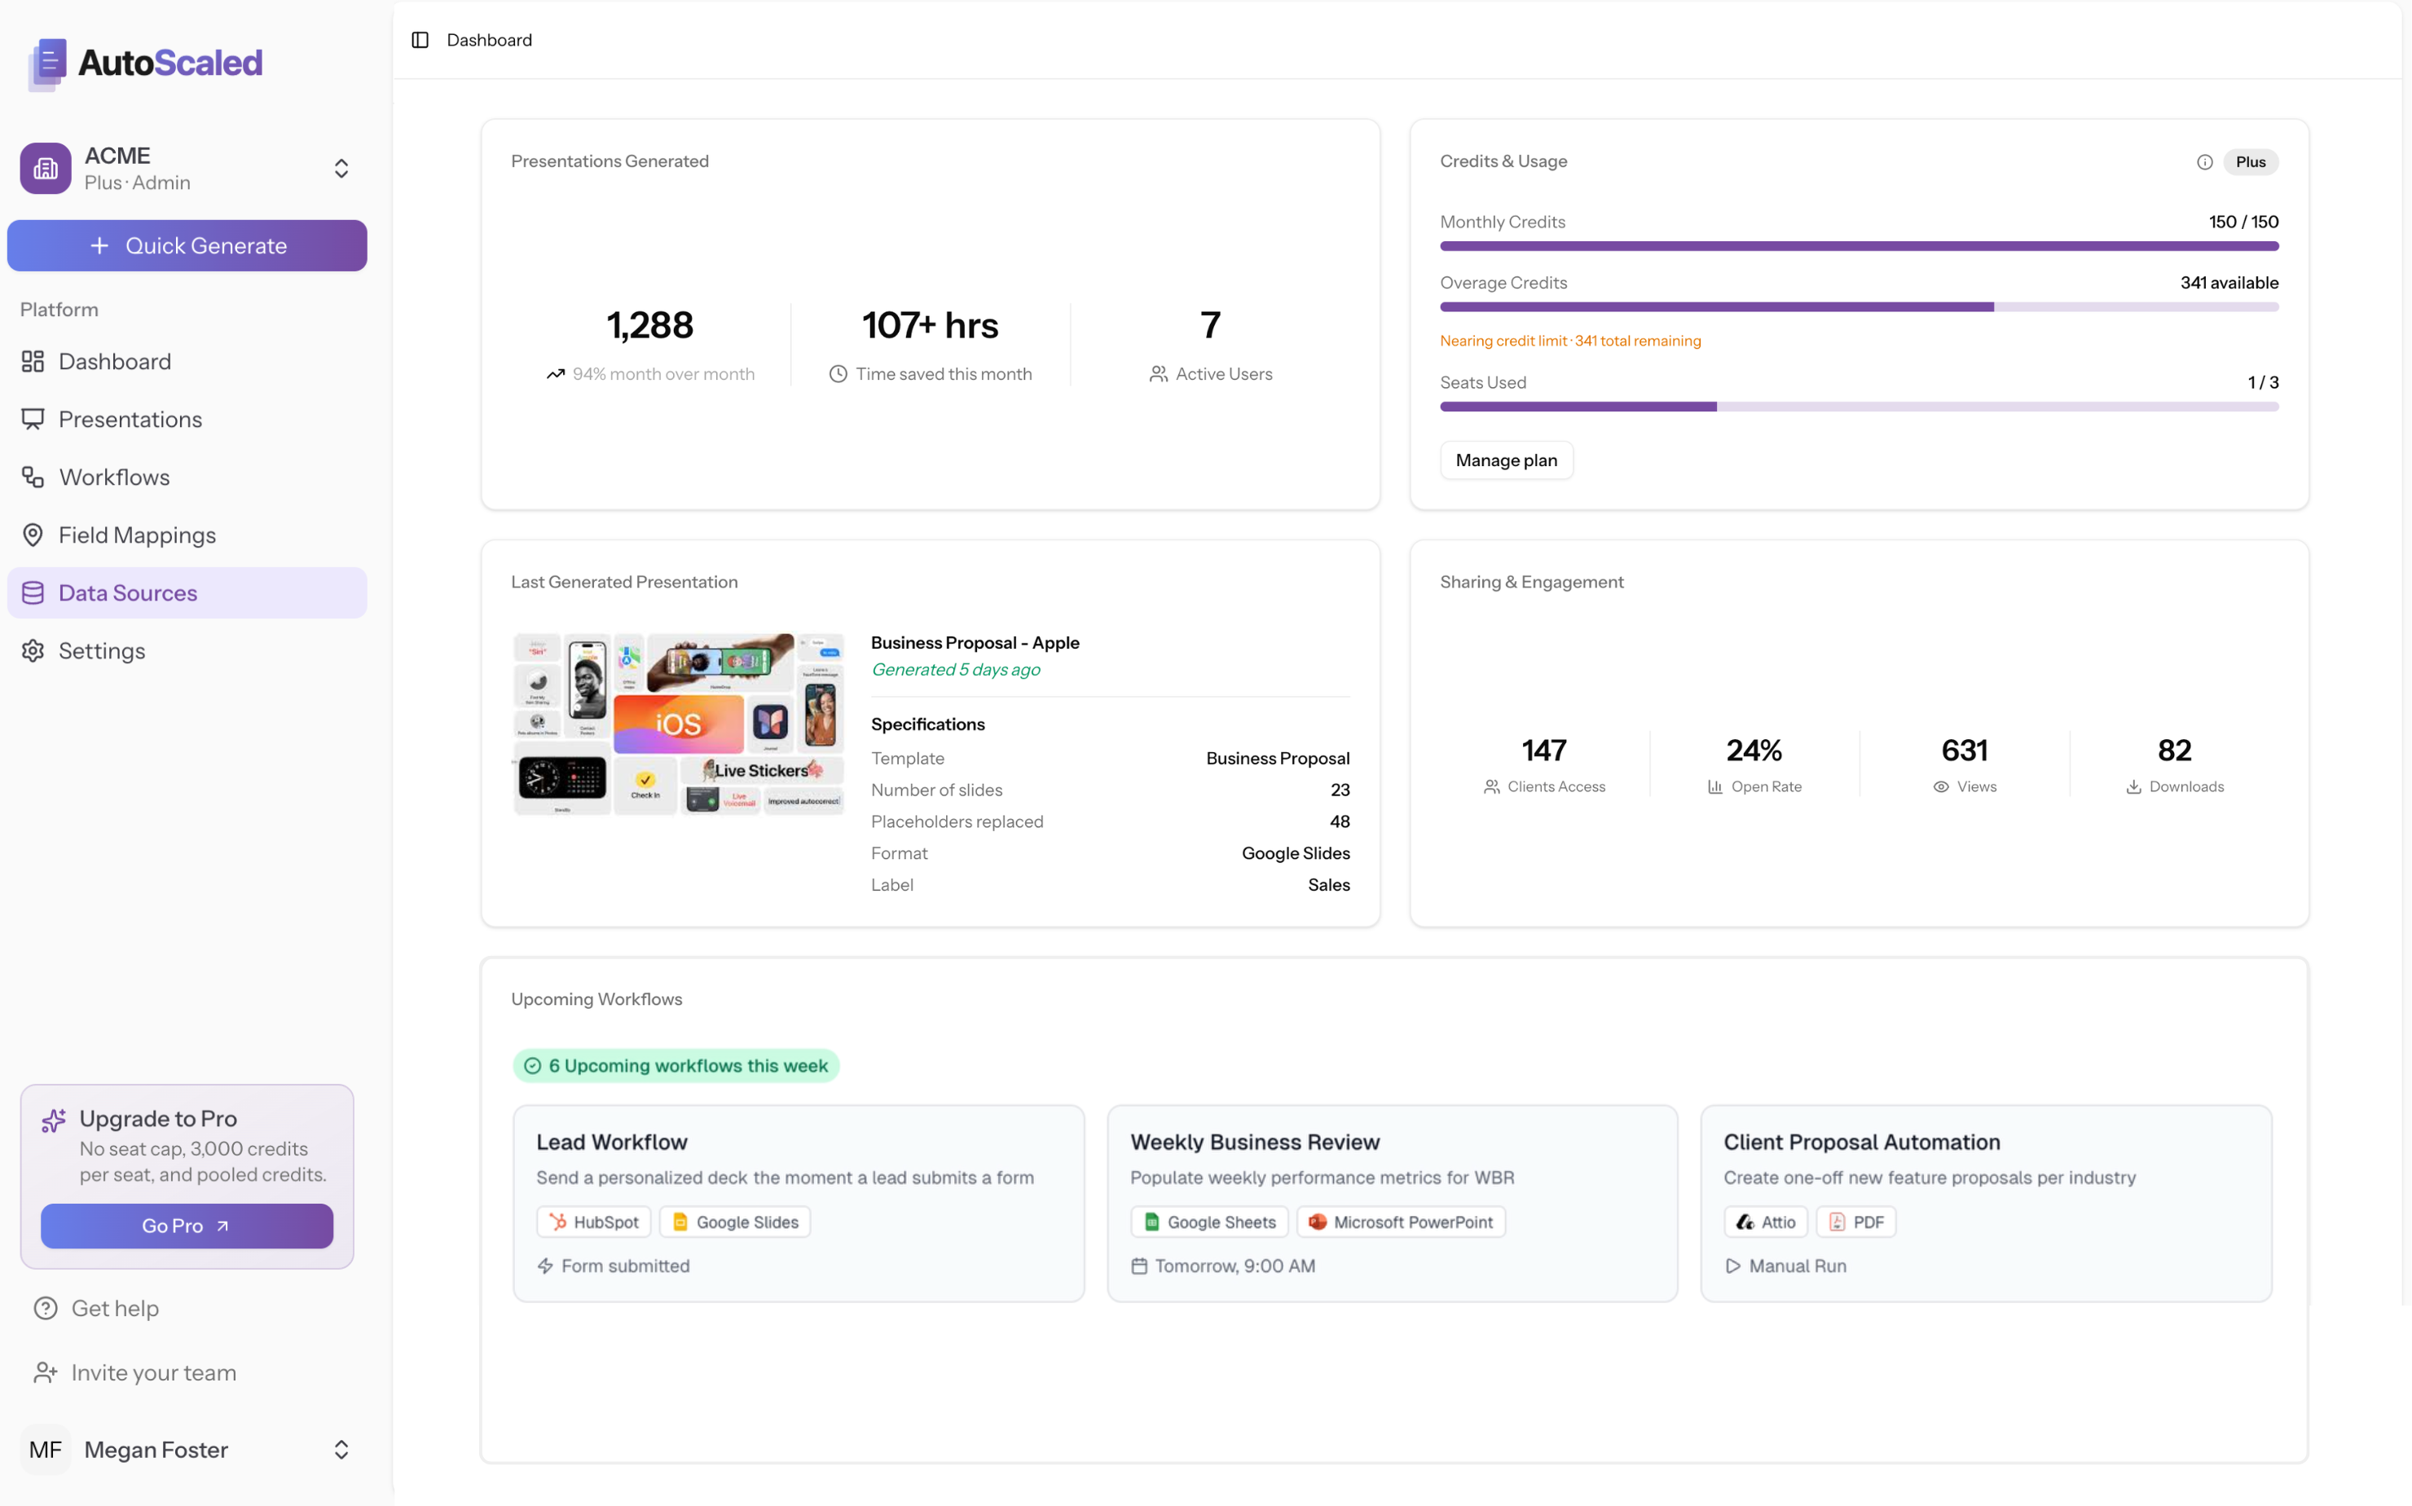Click the Manual Run play icon
The image size is (2412, 1506).
click(x=1733, y=1266)
